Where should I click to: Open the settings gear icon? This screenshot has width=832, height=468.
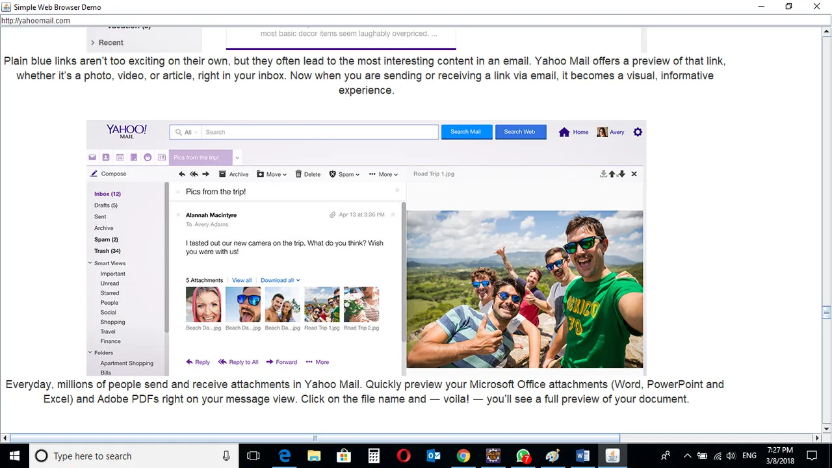coord(638,132)
